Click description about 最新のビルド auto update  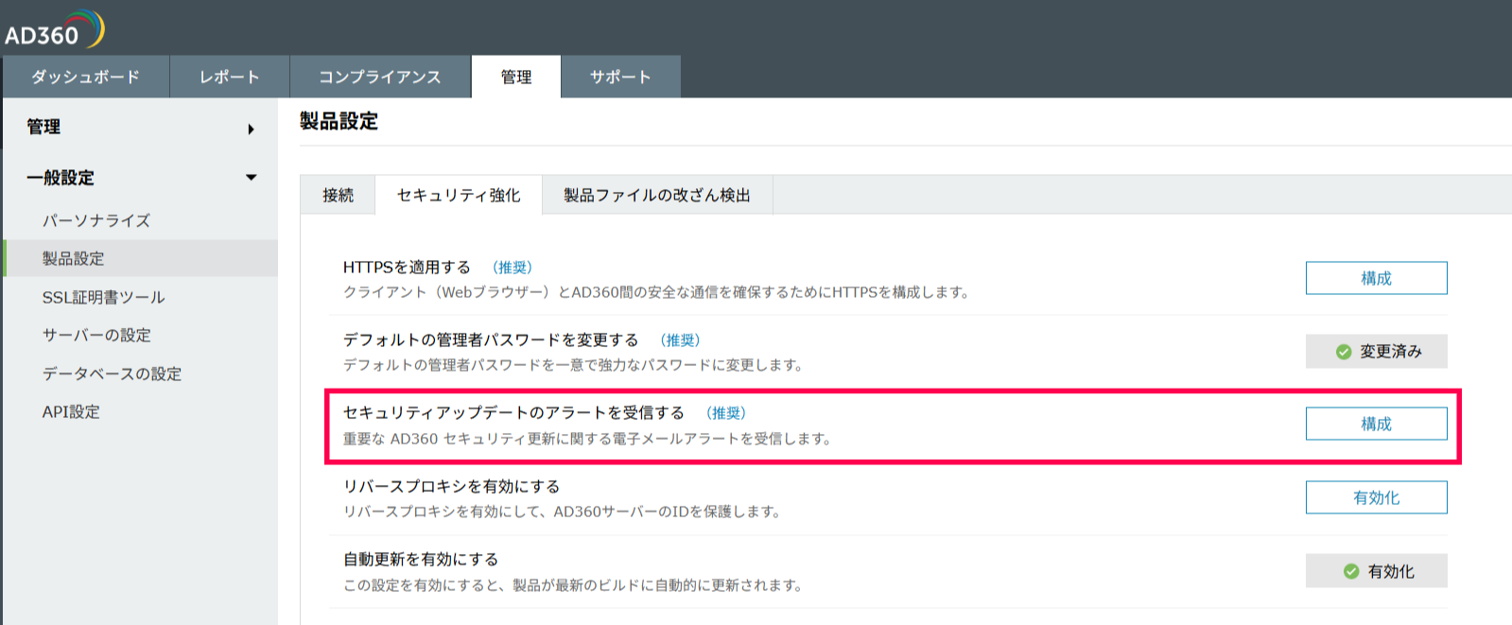[573, 585]
